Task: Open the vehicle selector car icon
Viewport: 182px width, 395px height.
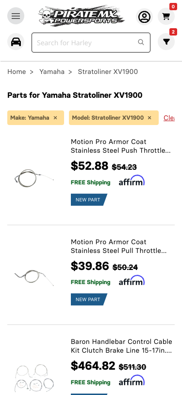Action: [16, 41]
